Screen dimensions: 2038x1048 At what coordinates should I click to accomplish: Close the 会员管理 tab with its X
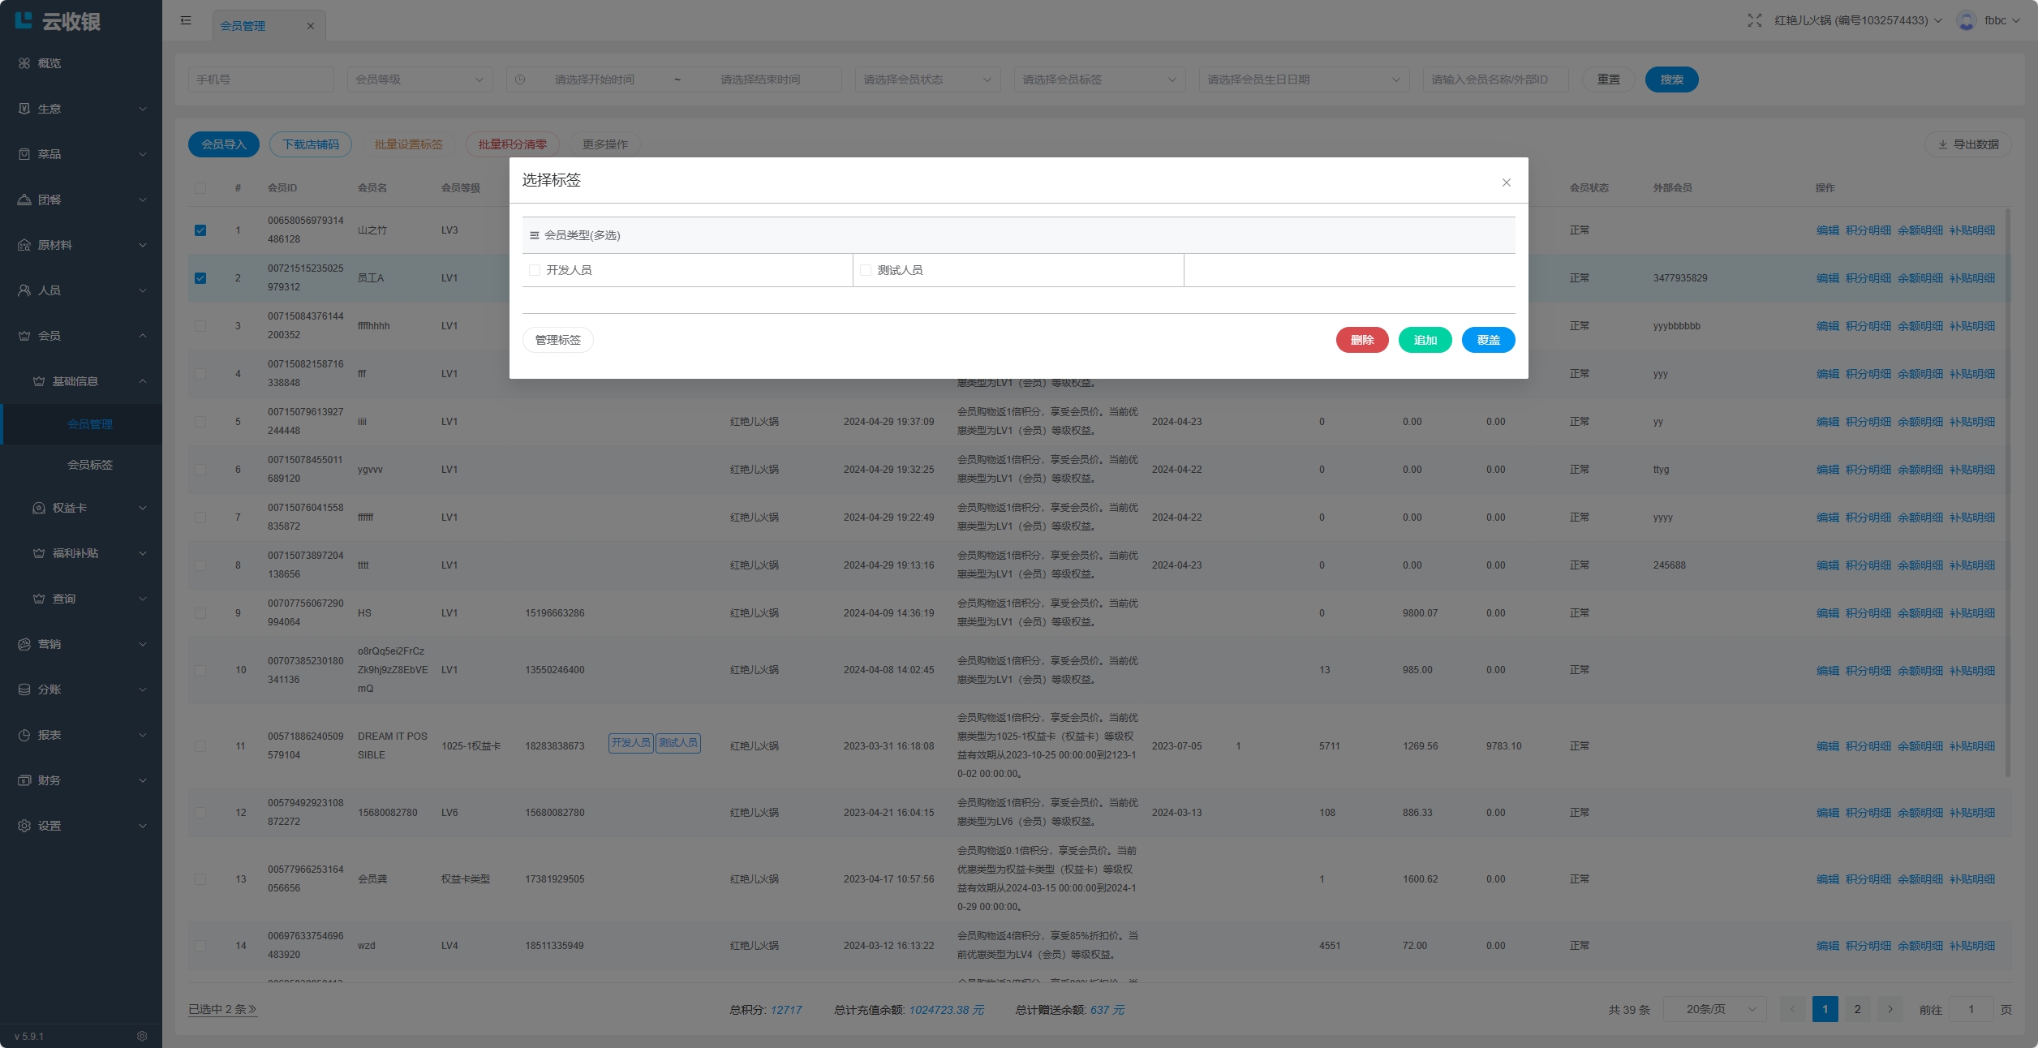(x=310, y=26)
